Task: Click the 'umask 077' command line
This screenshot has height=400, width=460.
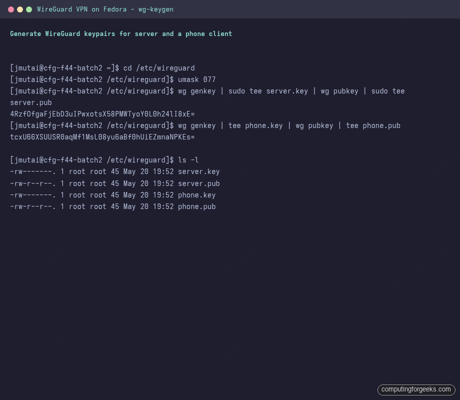Action: coord(112,79)
